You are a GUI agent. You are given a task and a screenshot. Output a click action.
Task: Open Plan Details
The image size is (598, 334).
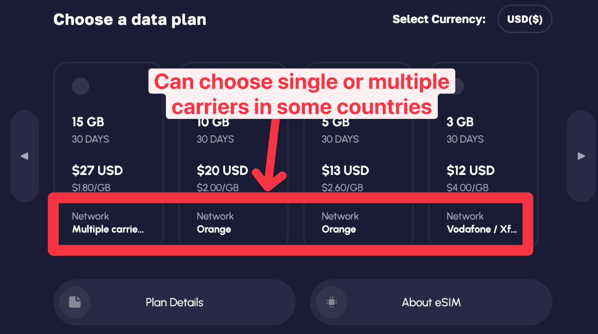tap(174, 302)
